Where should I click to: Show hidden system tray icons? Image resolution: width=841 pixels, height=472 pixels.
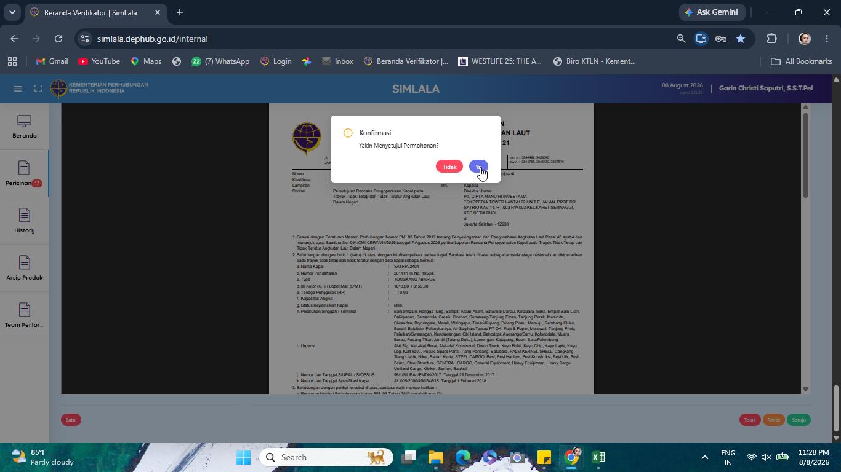coord(705,457)
